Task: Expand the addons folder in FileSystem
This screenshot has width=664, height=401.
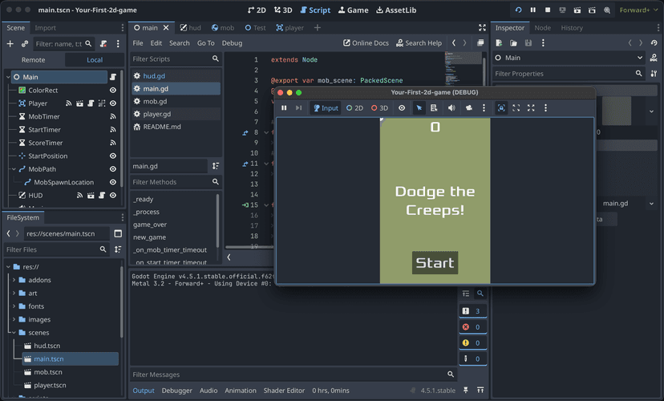Action: click(14, 280)
